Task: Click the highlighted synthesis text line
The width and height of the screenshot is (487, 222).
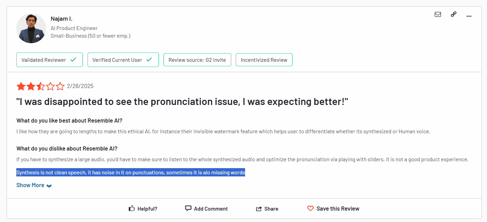Action: pyautogui.click(x=130, y=173)
